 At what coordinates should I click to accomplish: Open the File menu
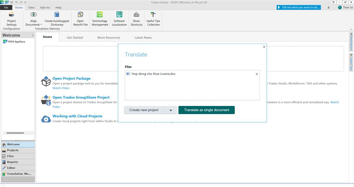pyautogui.click(x=6, y=7)
